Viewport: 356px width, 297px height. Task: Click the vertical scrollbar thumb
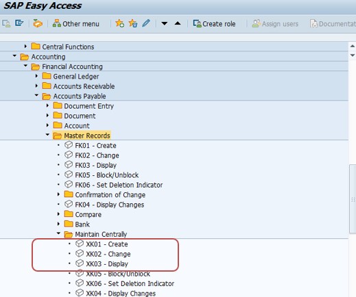tap(353, 198)
